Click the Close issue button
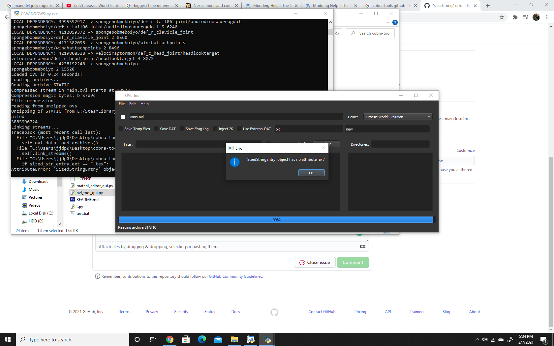554x346 pixels. [314, 262]
